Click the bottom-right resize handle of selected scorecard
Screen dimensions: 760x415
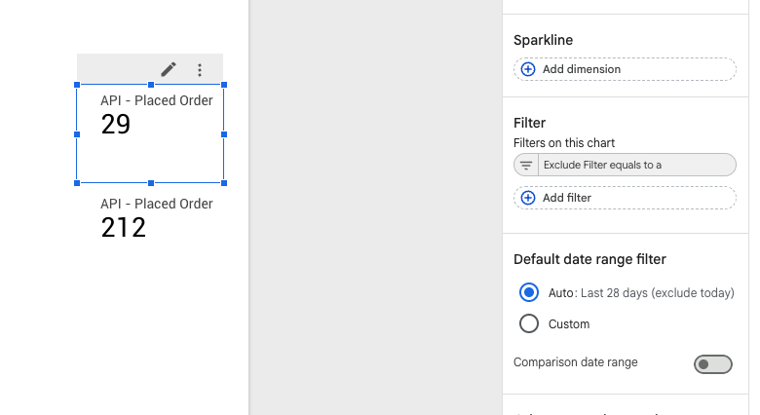coord(224,182)
